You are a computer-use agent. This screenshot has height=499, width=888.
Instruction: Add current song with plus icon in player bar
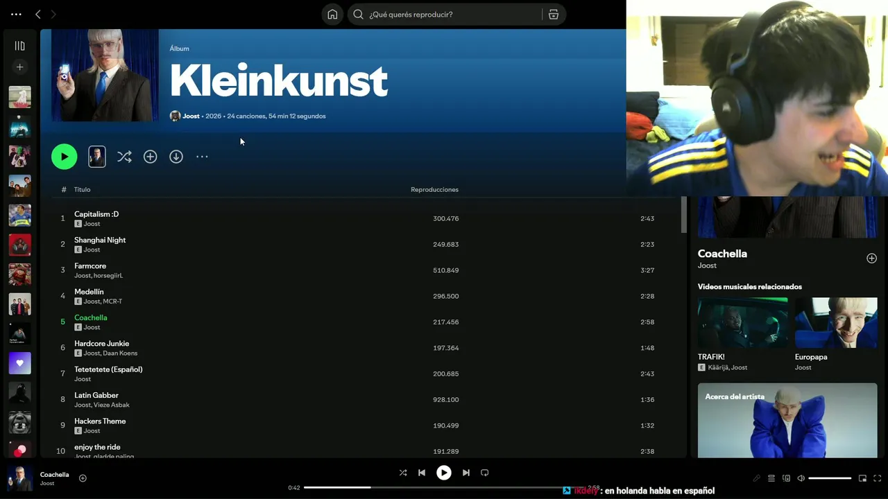[83, 478]
